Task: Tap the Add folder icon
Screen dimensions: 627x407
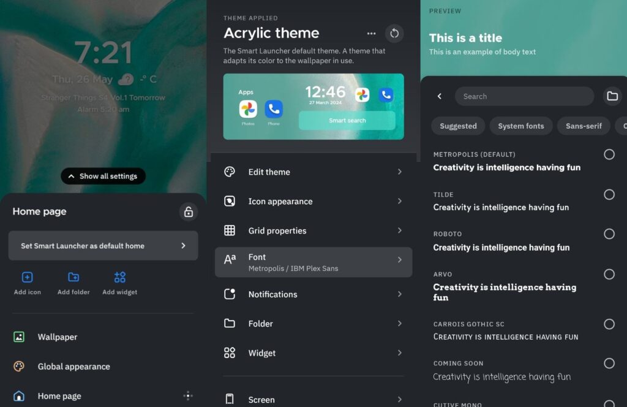Action: [73, 277]
